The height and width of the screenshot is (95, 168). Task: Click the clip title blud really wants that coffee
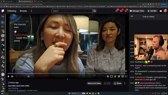tap(19, 86)
